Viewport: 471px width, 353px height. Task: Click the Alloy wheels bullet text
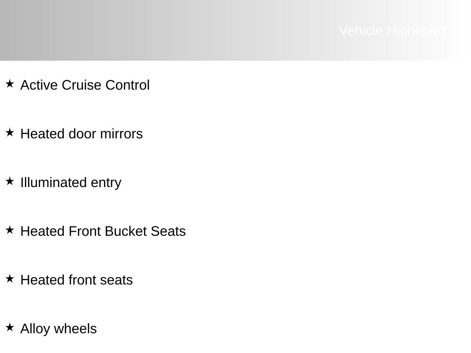[58, 329]
